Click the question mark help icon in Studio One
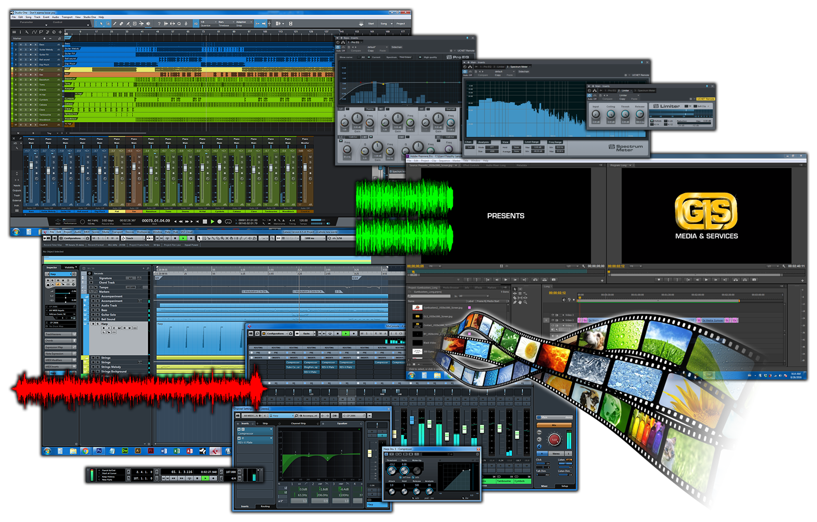This screenshot has width=817, height=522. [159, 23]
